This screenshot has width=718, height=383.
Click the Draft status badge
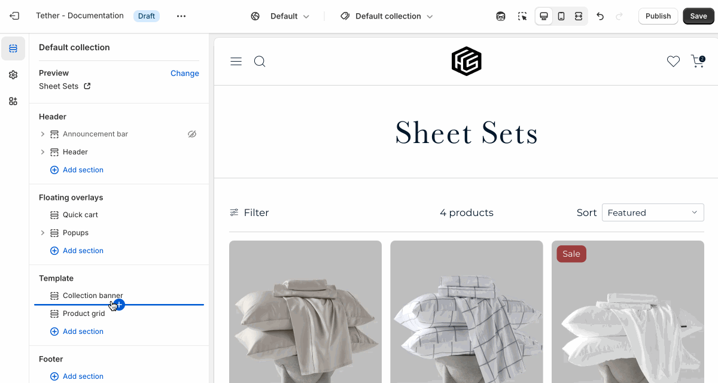click(147, 16)
